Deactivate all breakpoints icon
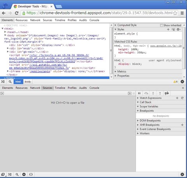The image size is (187, 178). pos(167,93)
